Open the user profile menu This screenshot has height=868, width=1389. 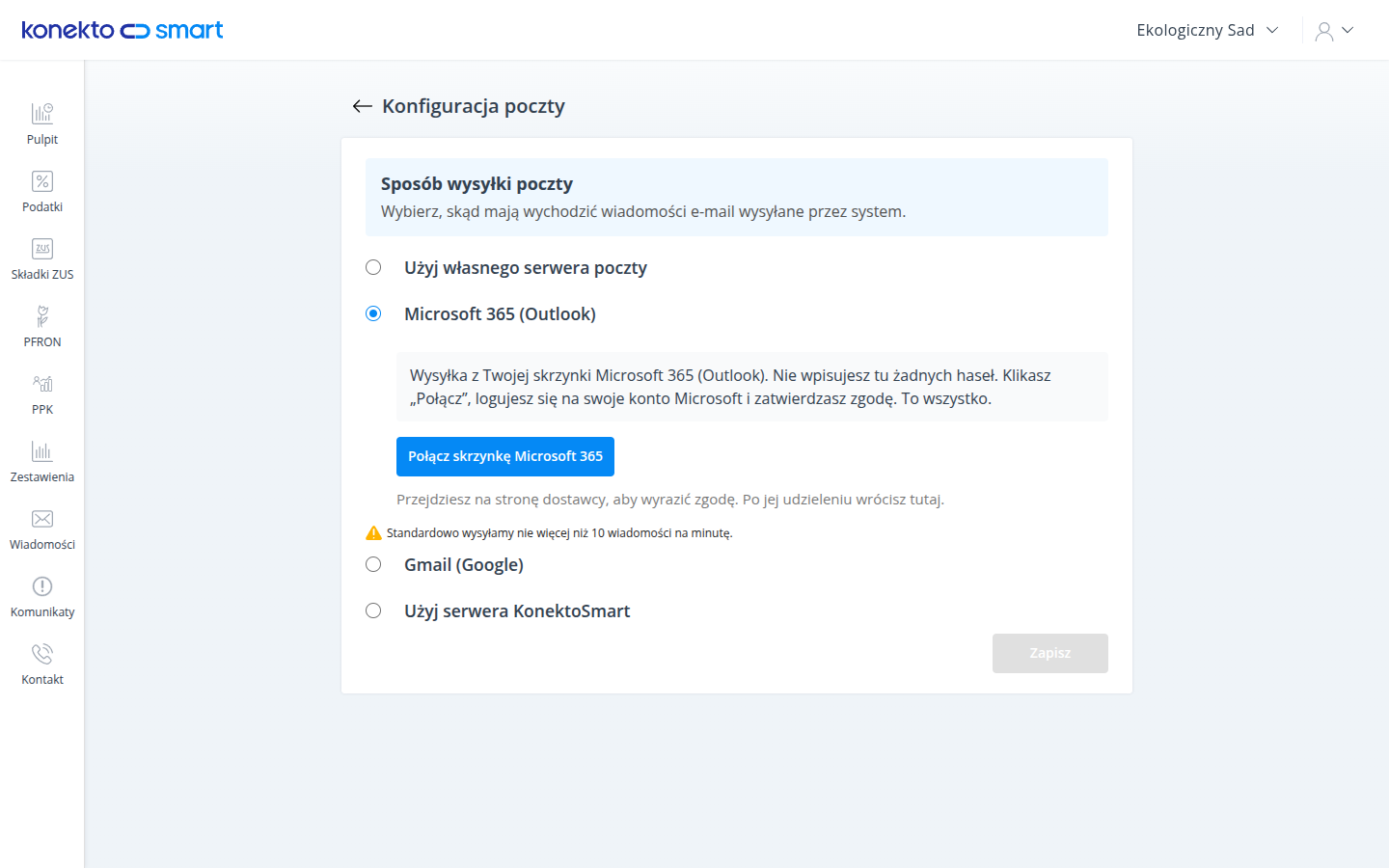(1335, 31)
